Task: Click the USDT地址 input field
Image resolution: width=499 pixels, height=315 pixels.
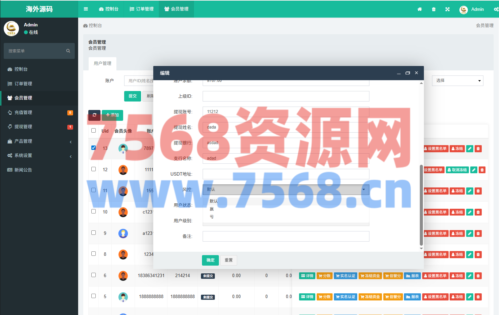Action: pos(286,174)
